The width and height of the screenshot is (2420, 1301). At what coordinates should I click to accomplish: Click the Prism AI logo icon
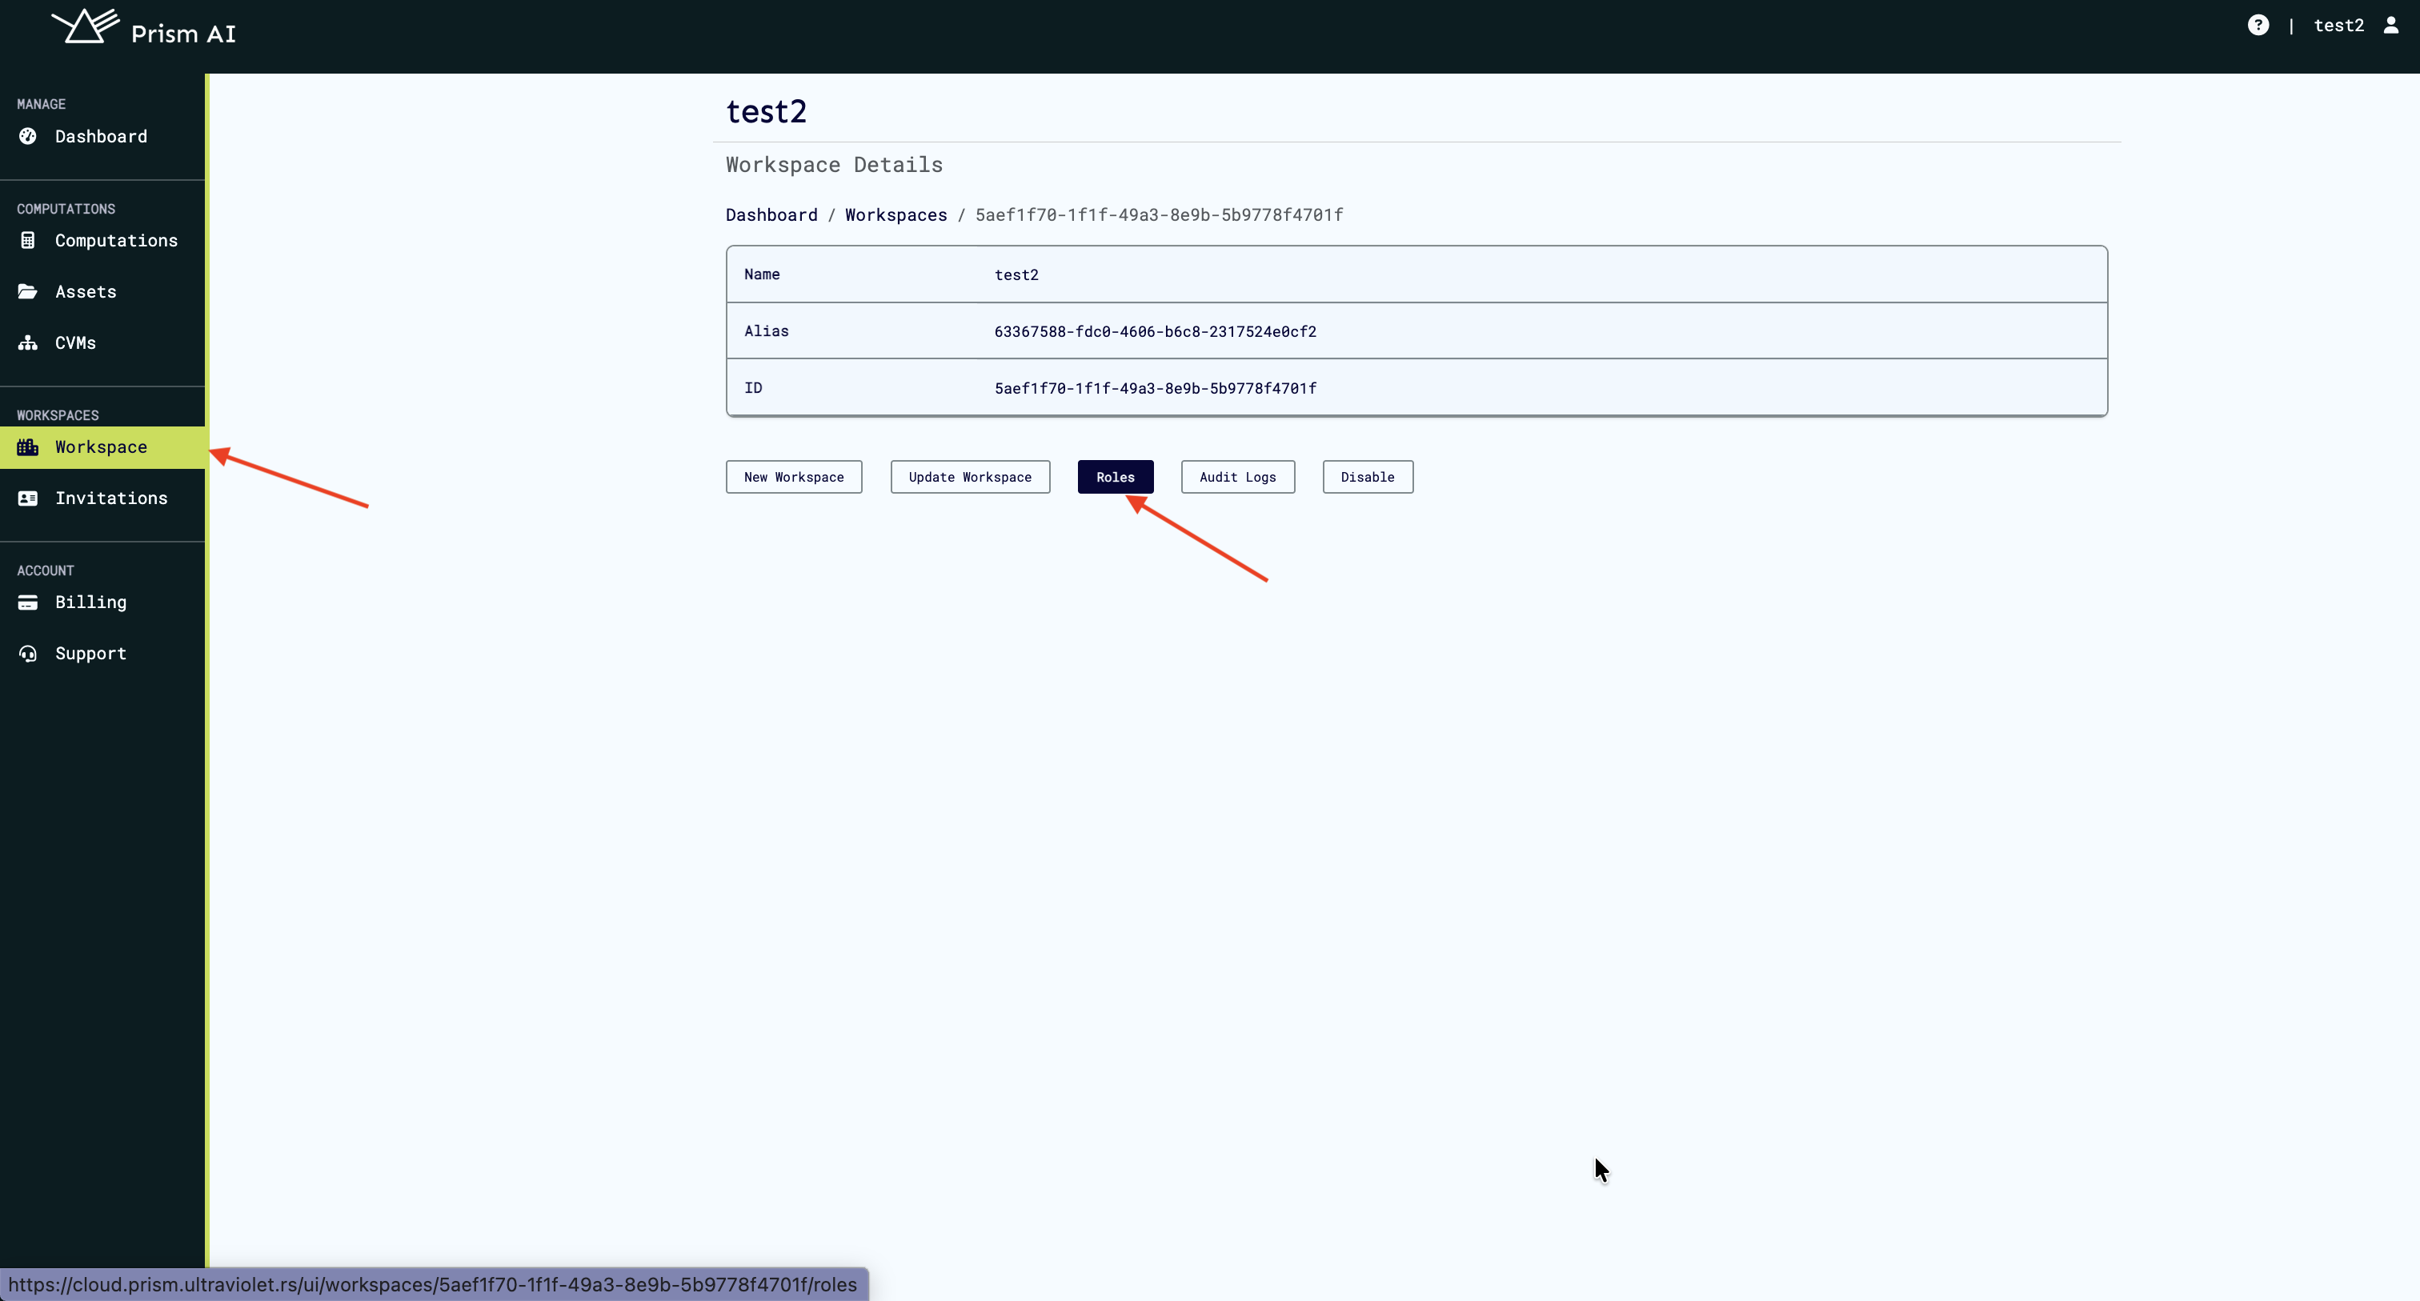click(x=86, y=26)
